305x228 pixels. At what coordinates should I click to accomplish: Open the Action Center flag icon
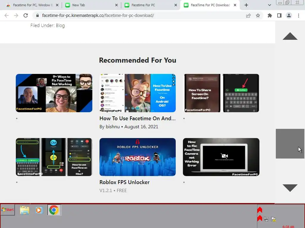[x=273, y=219]
